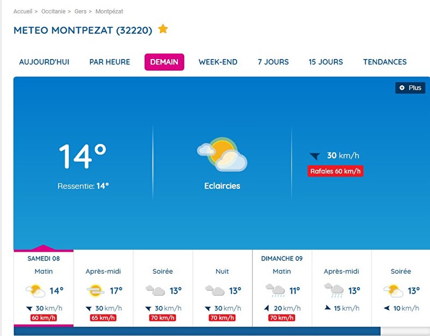Click the main wind direction arrow icon
The height and width of the screenshot is (336, 430).
point(315,156)
